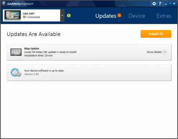This screenshot has height=139, width=178.
Task: Minimize the Garmin Express window
Action: pos(166,4)
